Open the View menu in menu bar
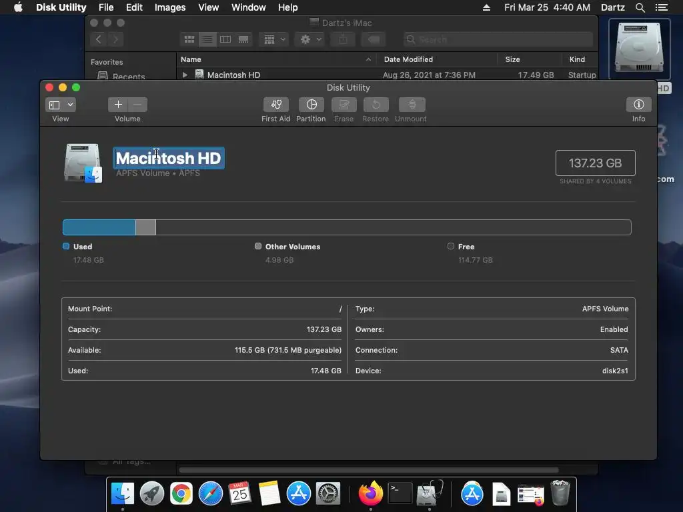 (208, 7)
